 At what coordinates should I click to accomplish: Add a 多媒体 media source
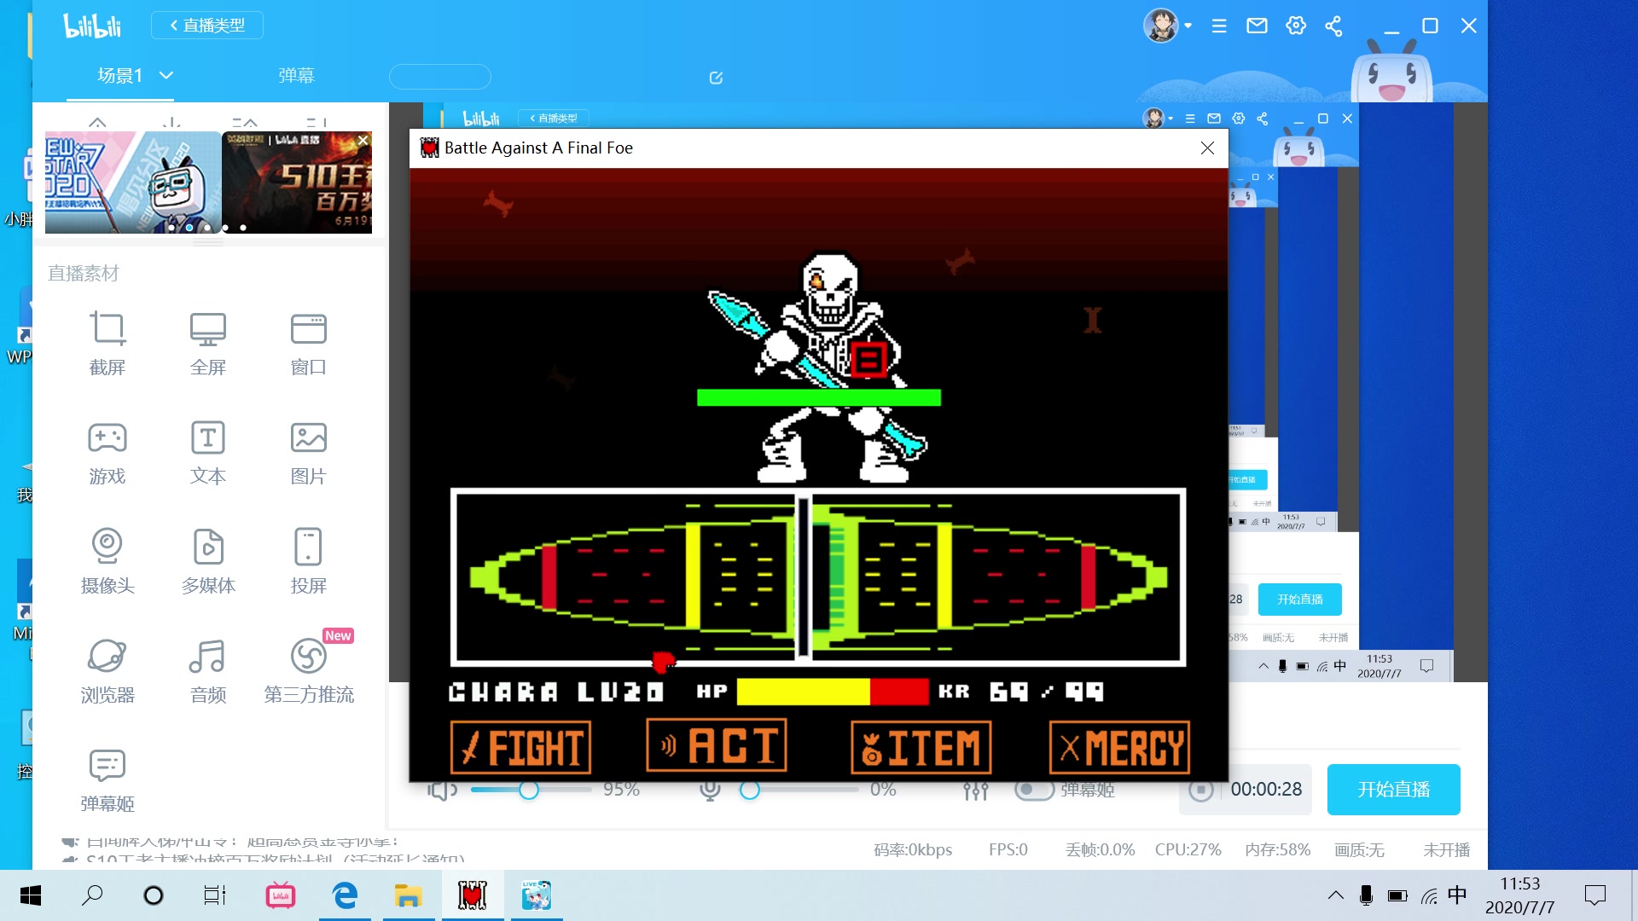pos(207,559)
